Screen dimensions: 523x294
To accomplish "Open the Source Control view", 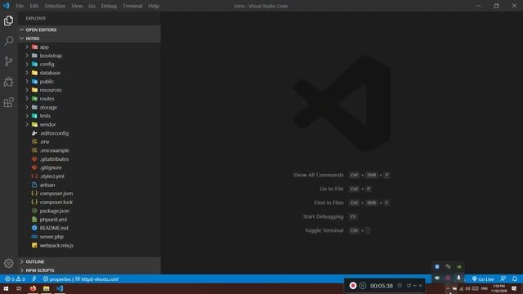I will click(8, 61).
